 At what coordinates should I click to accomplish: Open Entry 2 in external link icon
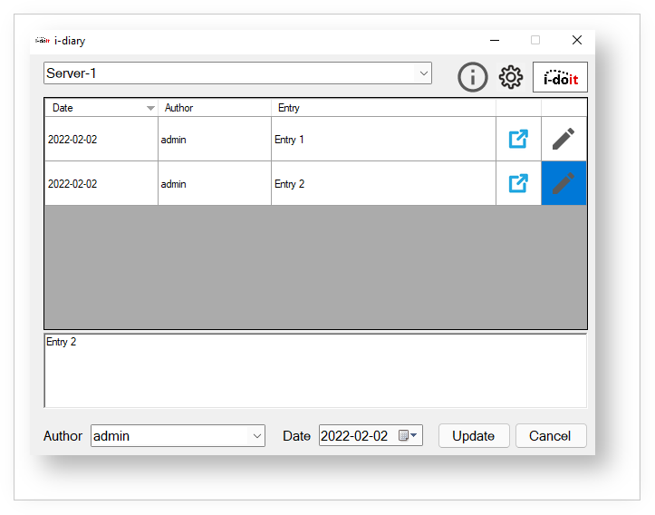tap(518, 183)
